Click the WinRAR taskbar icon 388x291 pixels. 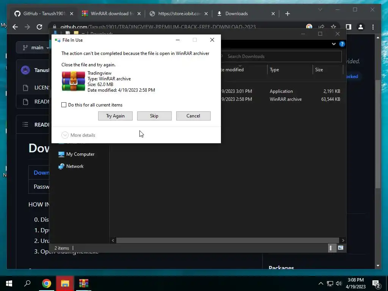point(84,283)
